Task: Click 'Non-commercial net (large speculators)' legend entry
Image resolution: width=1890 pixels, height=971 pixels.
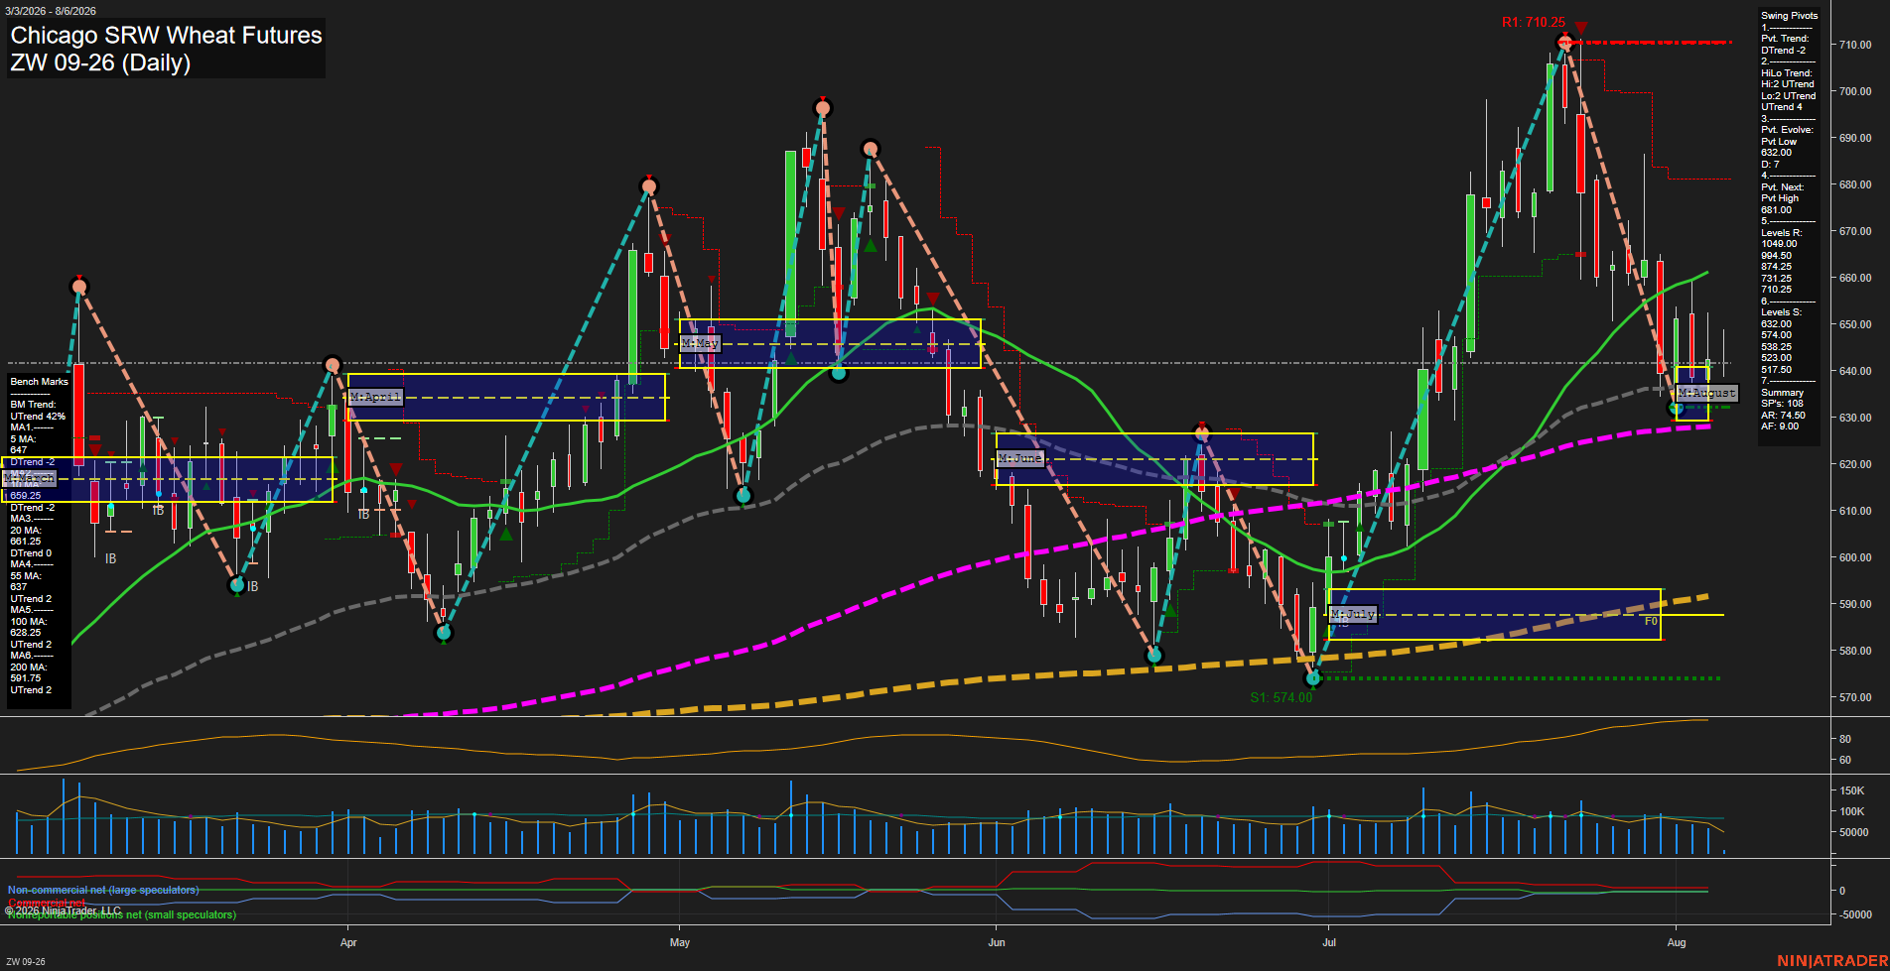Action: coord(103,890)
